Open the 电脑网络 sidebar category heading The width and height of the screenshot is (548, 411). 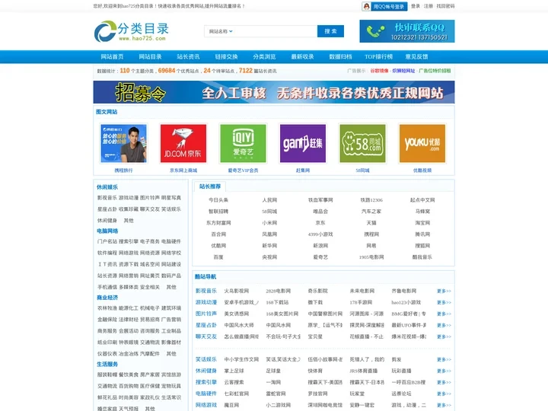click(107, 231)
